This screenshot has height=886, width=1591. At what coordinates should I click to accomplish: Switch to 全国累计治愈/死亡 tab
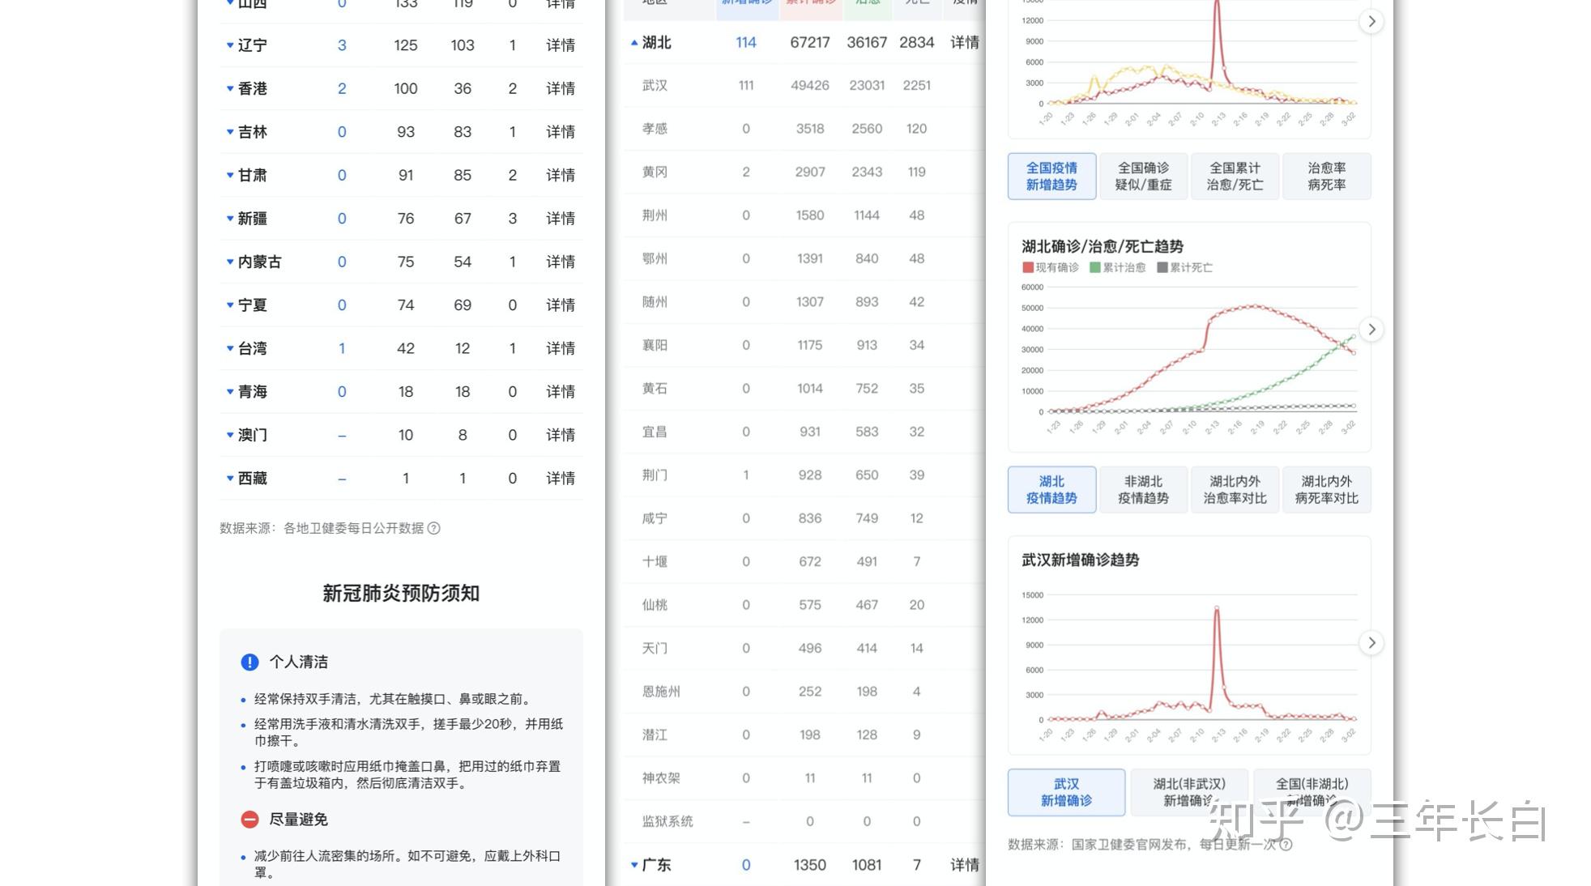1235,176
